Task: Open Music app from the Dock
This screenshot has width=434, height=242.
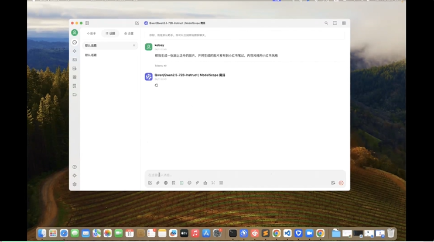Action: coord(195,233)
